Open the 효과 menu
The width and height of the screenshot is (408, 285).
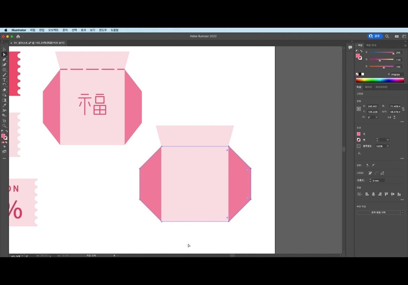click(x=83, y=30)
